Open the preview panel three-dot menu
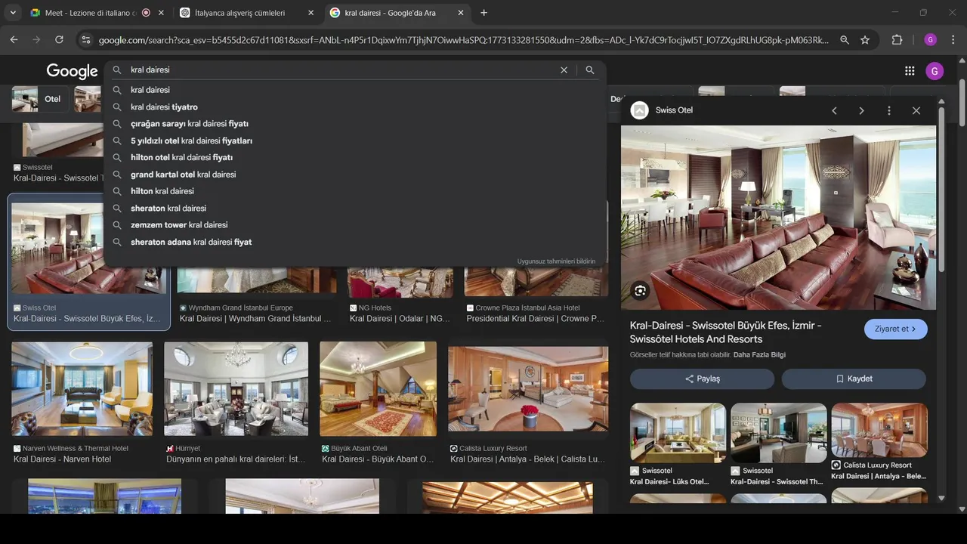Viewport: 967px width, 544px height. pos(888,110)
